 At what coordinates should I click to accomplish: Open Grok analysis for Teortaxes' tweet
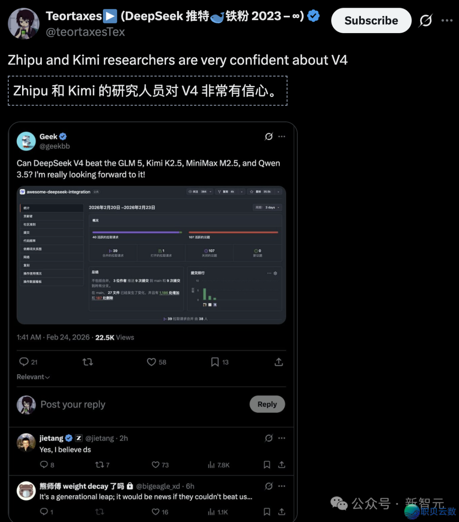425,20
